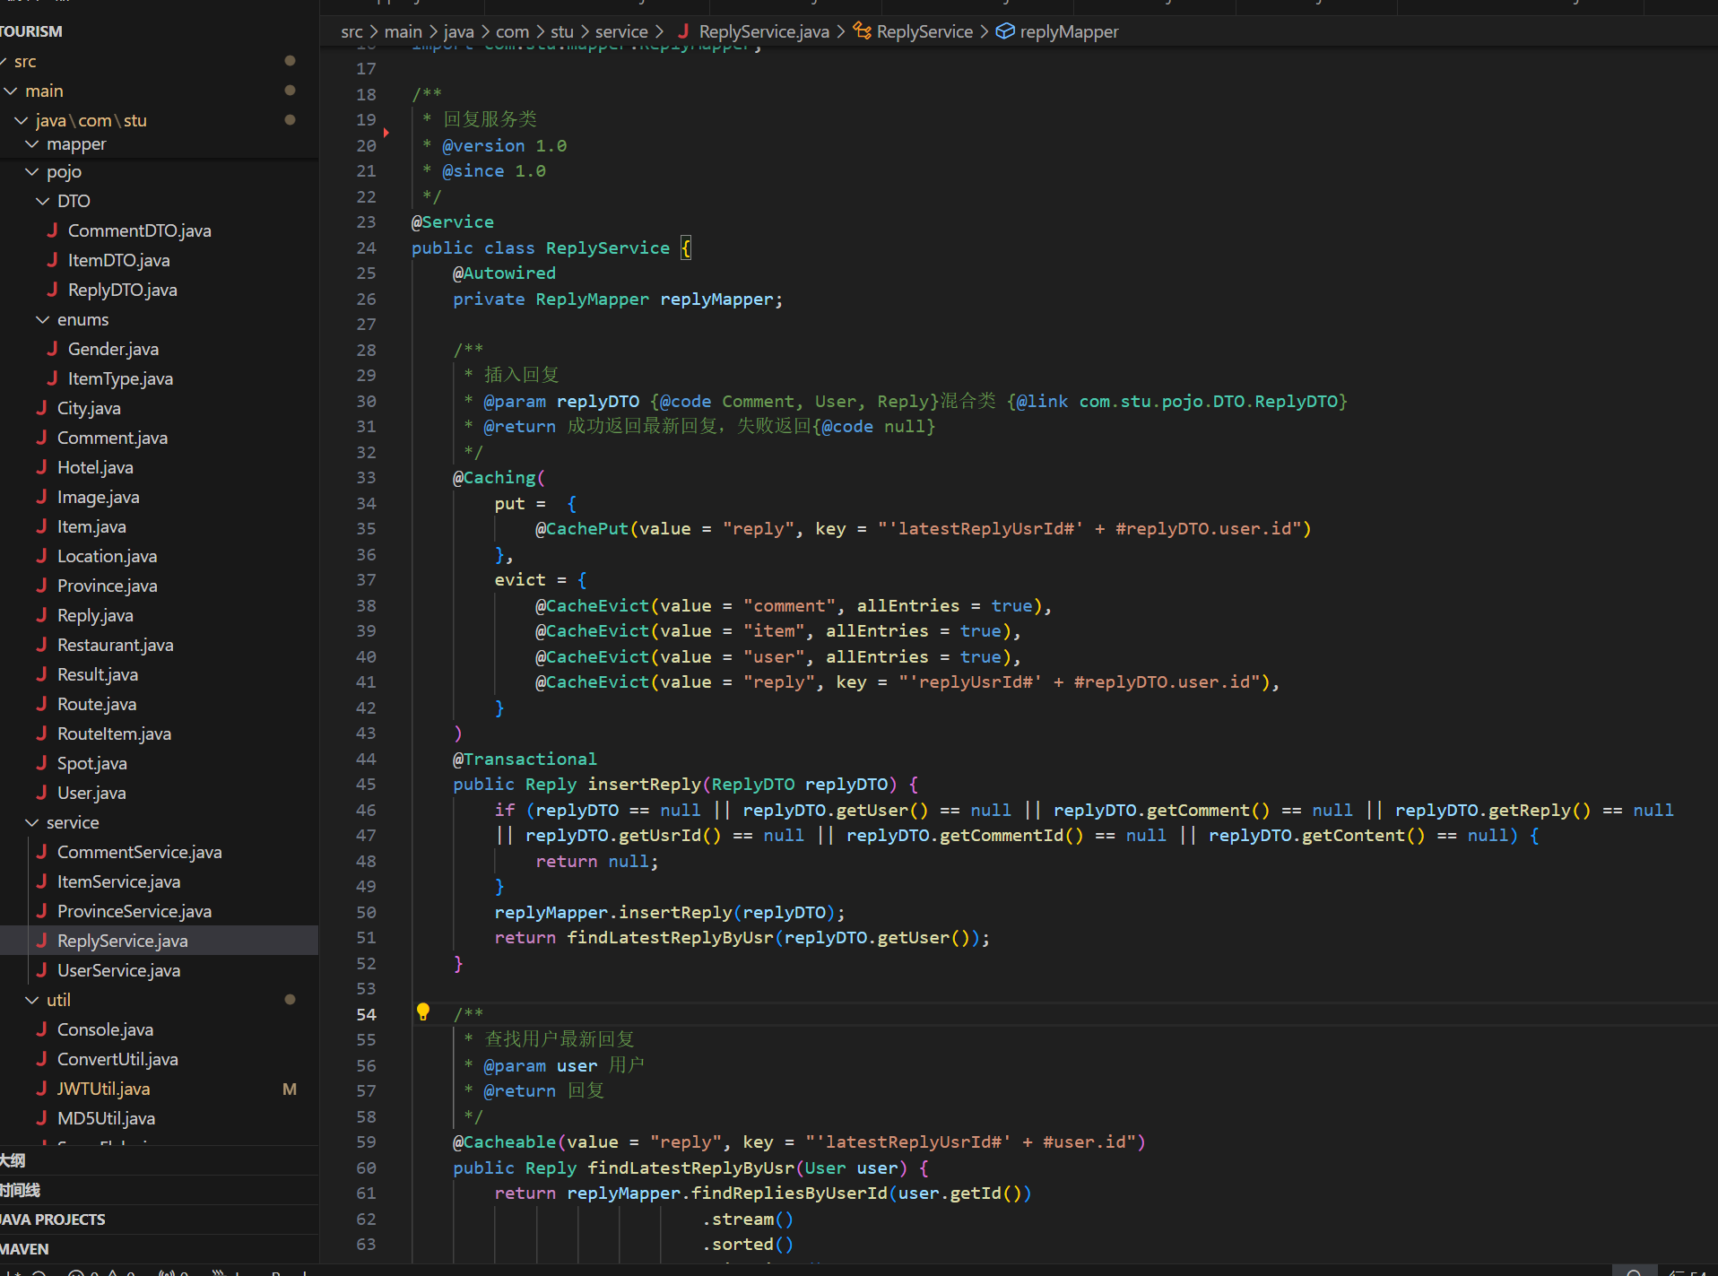Expand the JAVA PROJECTS panel section
The width and height of the screenshot is (1718, 1276).
click(54, 1220)
